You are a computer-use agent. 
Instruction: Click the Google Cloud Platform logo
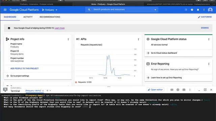[24, 10]
